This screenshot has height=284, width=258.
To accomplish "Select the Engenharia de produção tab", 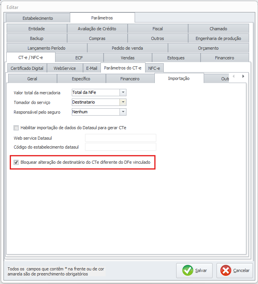I will [x=218, y=38].
